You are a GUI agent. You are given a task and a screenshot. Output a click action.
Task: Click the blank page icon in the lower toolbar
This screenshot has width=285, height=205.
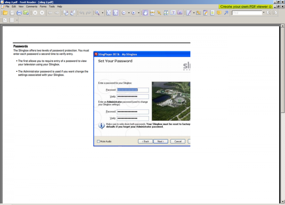(x=5, y=20)
